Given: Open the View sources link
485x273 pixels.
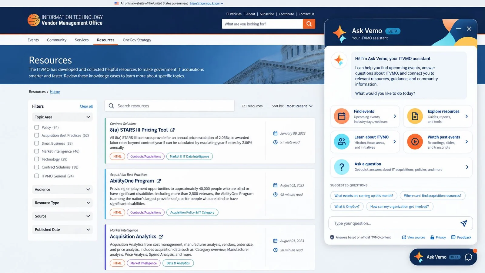Looking at the screenshot, I should pyautogui.click(x=413, y=238).
